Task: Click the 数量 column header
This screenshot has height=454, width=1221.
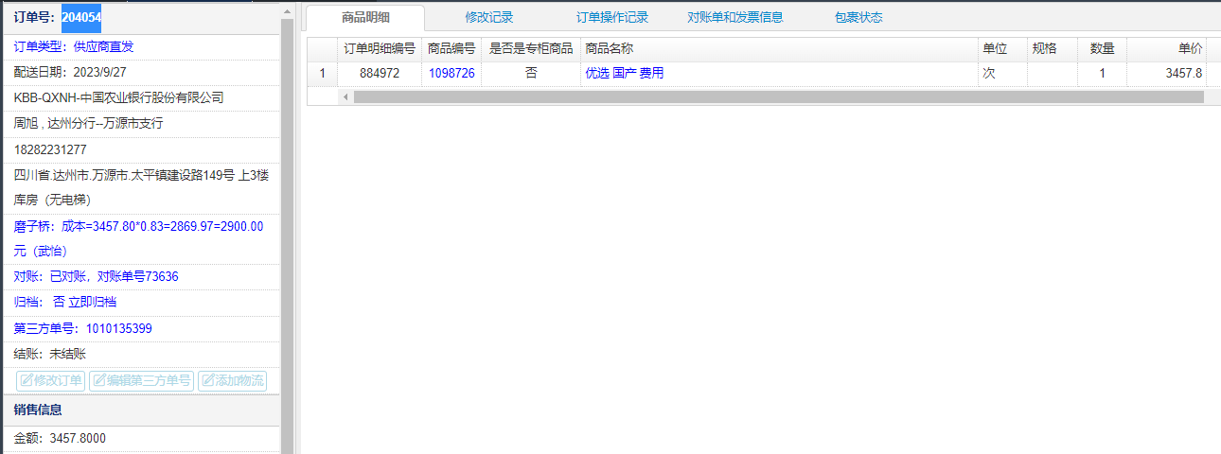Action: click(x=1102, y=48)
